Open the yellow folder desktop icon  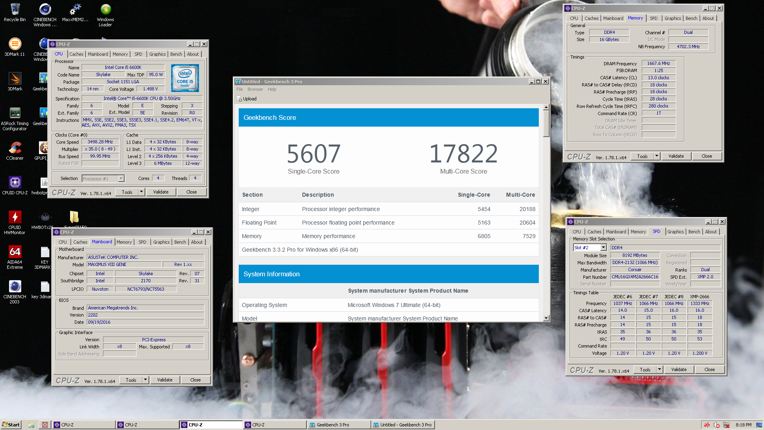74,217
